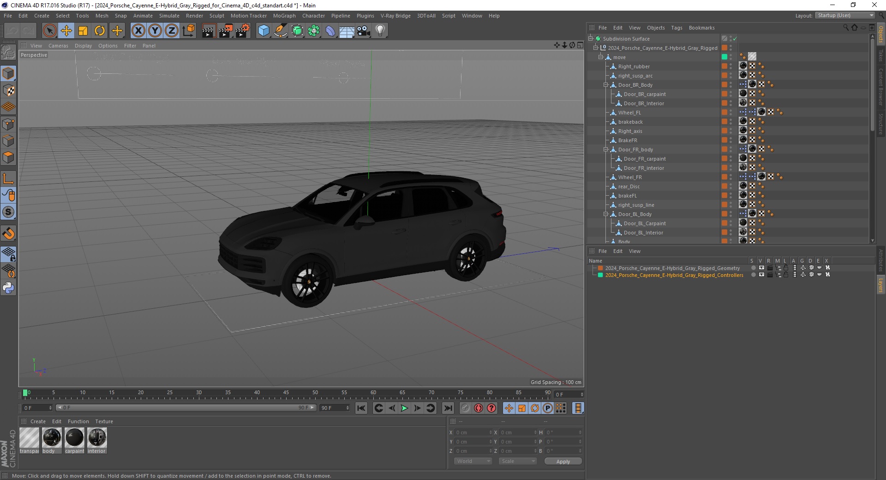Switch to Points mode

[x=8, y=124]
